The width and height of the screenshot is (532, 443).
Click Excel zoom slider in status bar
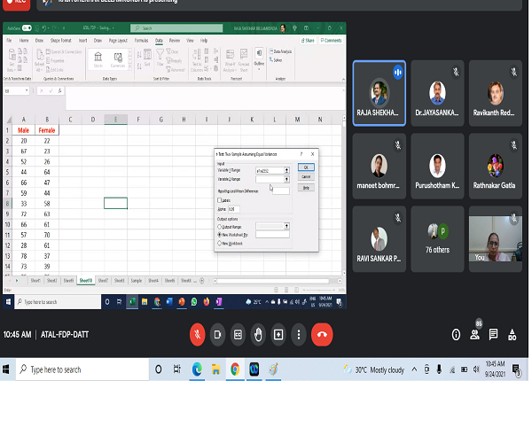tap(319, 290)
